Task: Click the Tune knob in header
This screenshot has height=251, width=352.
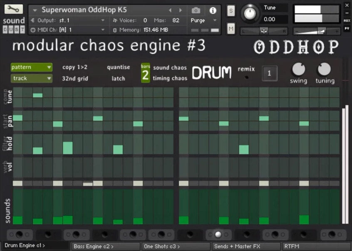Action: pos(250,13)
